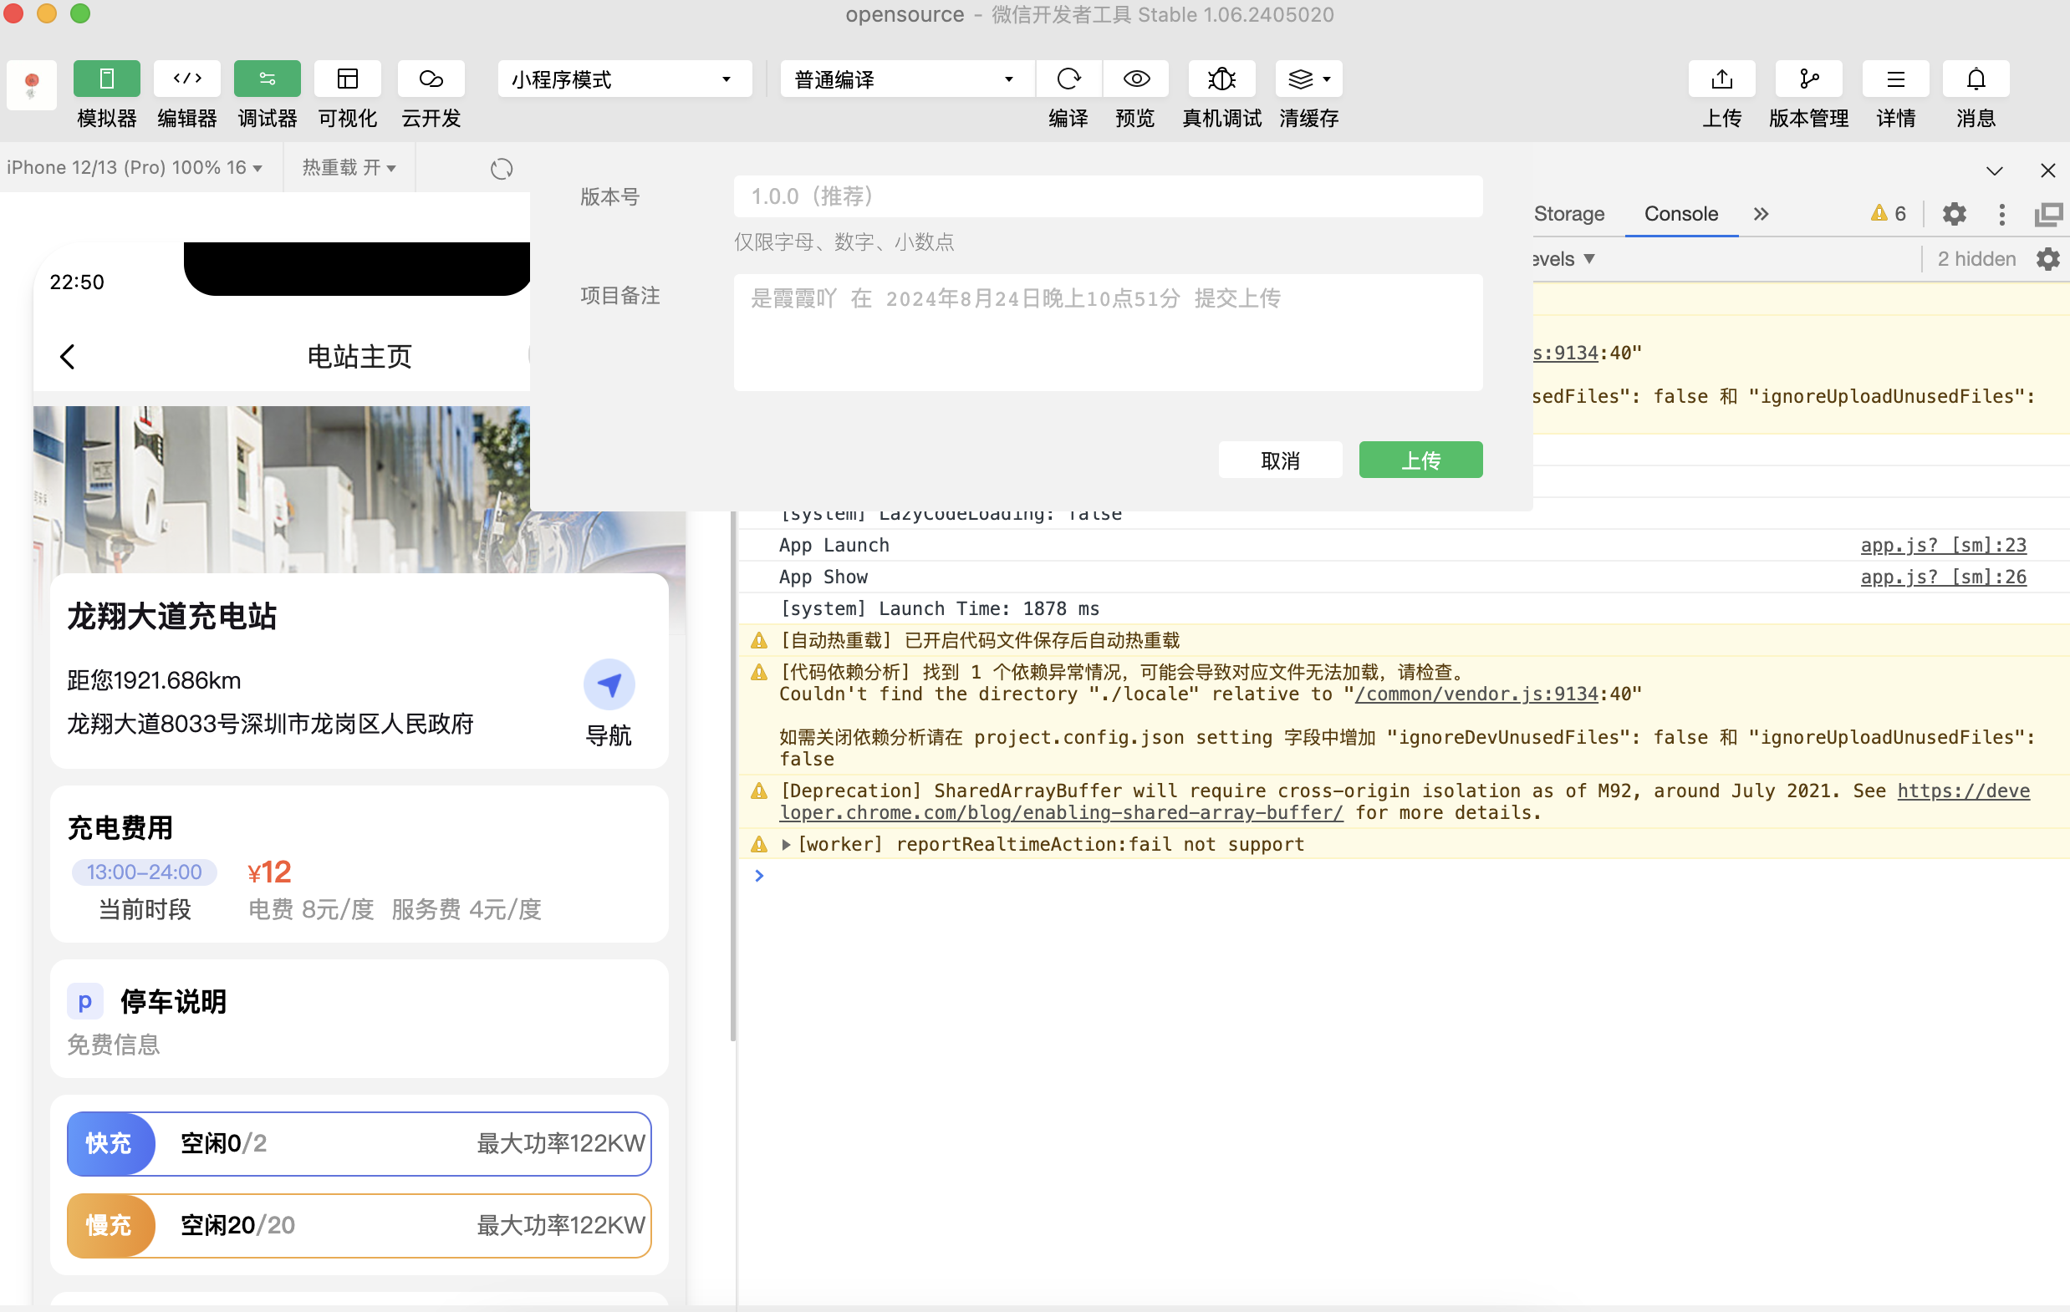Screen dimensions: 2070x1312
Task: Click the version number input field
Action: click(x=1107, y=196)
